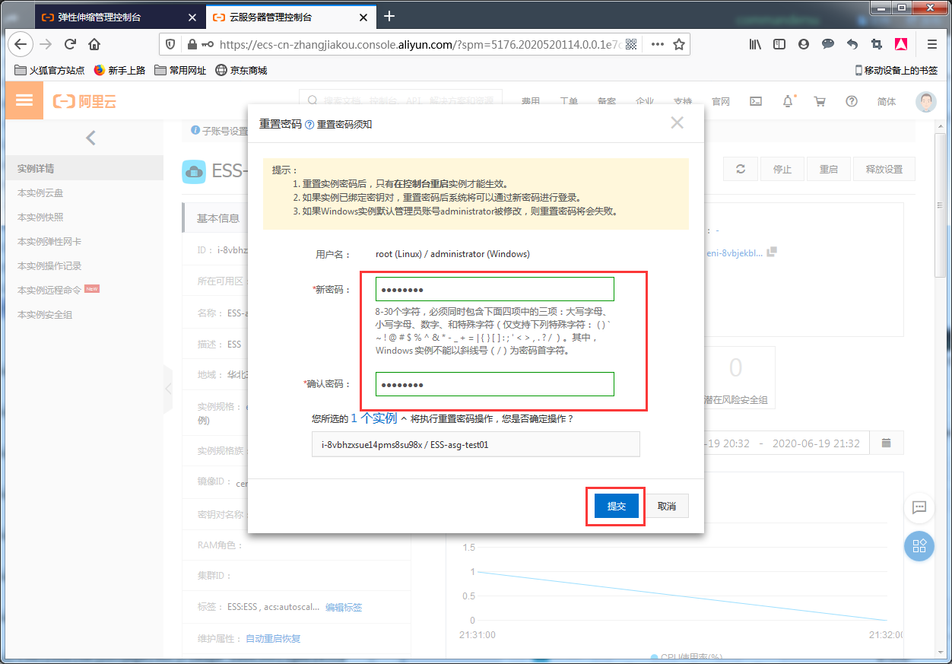Open the chat feedback floating icon
Viewport: 952px width, 664px height.
pos(919,507)
